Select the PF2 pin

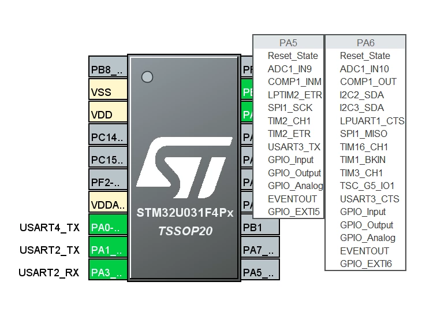[108, 180]
